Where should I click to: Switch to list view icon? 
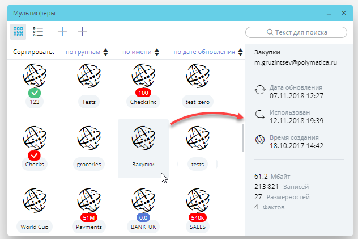[38, 32]
